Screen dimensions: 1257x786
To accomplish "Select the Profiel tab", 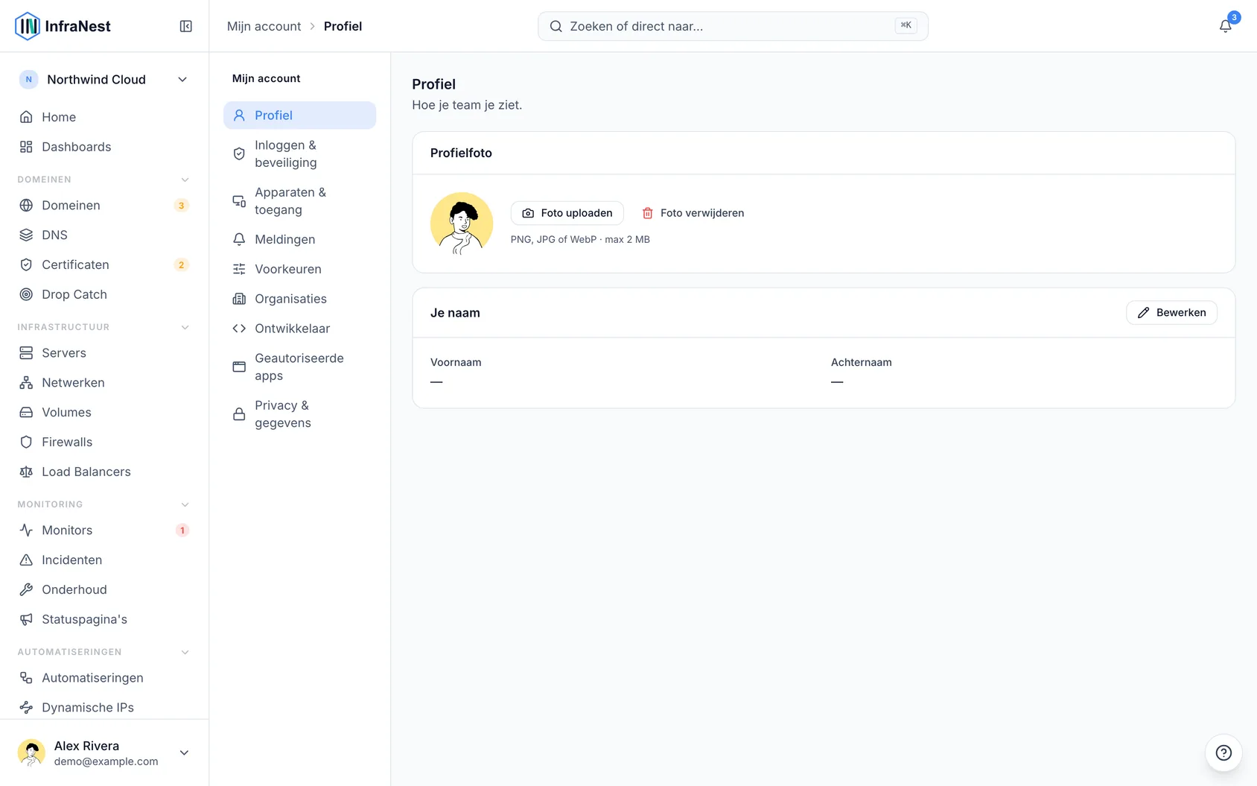I will (x=299, y=115).
